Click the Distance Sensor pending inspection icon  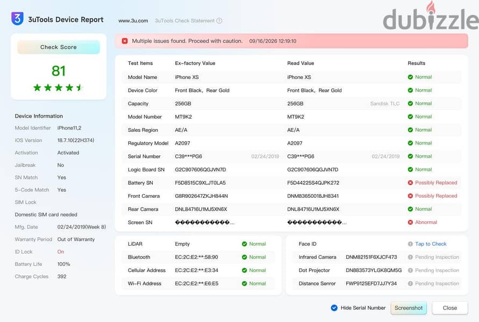point(410,283)
